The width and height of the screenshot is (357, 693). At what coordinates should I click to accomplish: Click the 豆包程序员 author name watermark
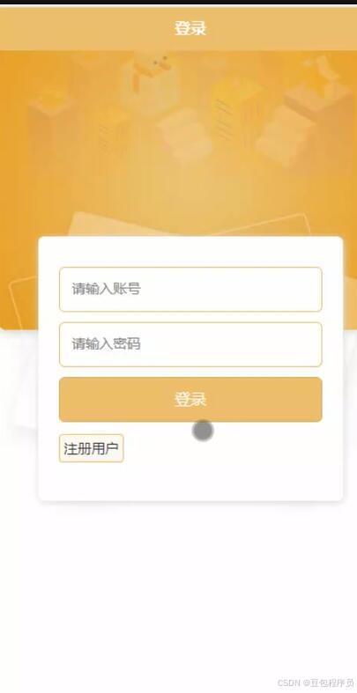(x=332, y=682)
